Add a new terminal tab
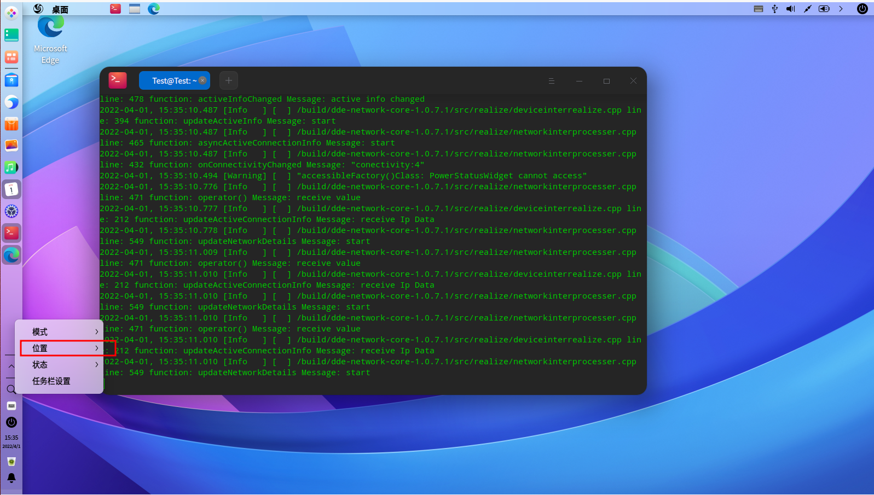Image resolution: width=874 pixels, height=495 pixels. (229, 80)
